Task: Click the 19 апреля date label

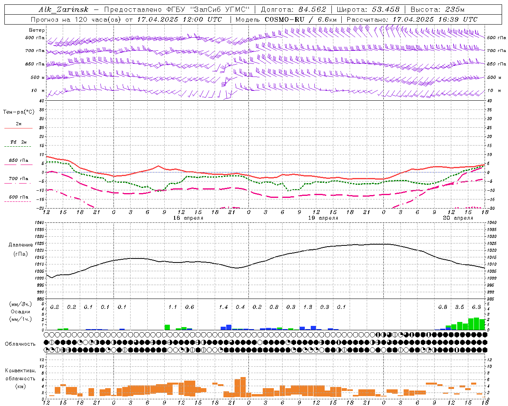Action: click(x=323, y=218)
